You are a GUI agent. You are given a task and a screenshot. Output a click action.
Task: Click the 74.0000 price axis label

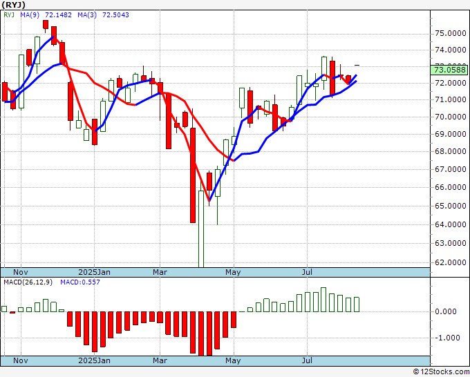(451, 50)
